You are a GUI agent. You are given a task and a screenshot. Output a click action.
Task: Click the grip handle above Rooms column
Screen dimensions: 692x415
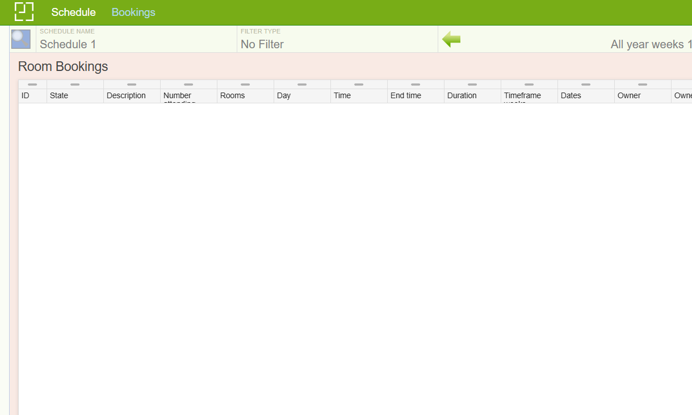pos(245,85)
